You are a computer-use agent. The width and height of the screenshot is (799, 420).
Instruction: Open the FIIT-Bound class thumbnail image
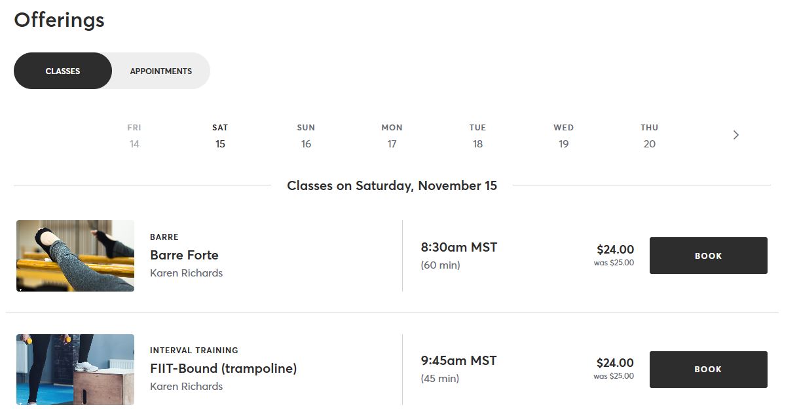point(75,370)
